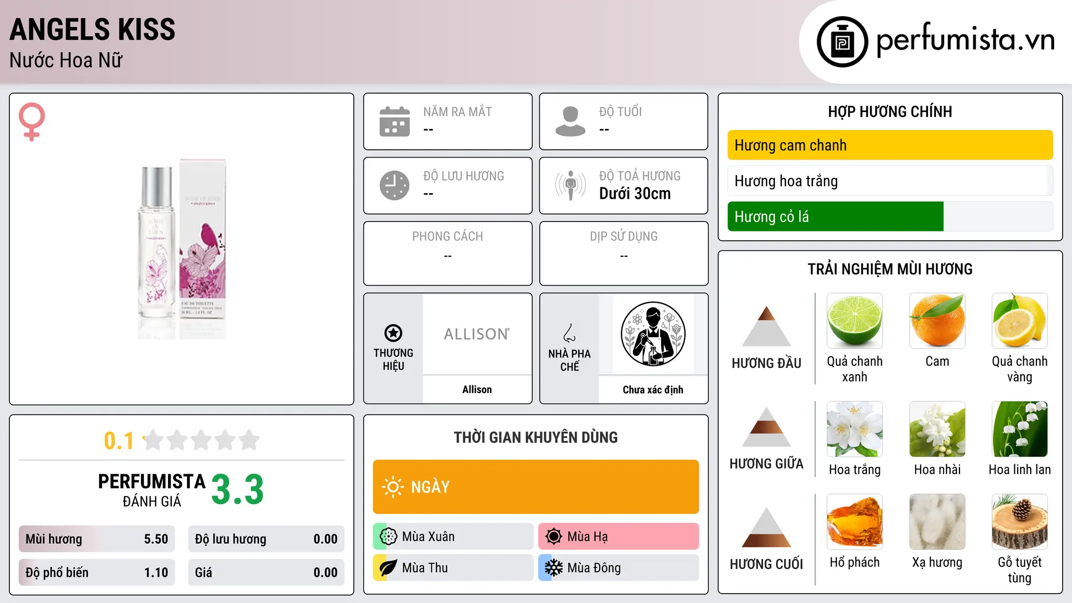
Task: Click the pink female gender symbol icon
Action: click(31, 121)
